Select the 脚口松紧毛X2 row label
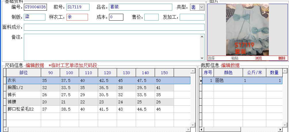The height and width of the screenshot is (132, 289). coord(24,109)
